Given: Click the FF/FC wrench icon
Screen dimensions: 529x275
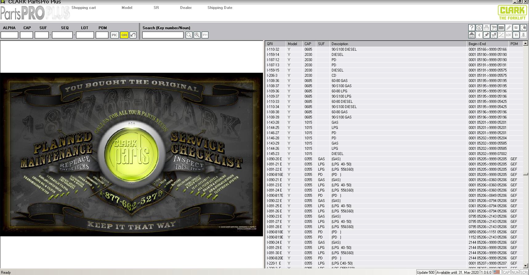Looking at the screenshot, I should point(501,35).
